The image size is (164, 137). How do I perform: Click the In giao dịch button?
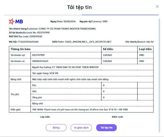(x=81, y=127)
